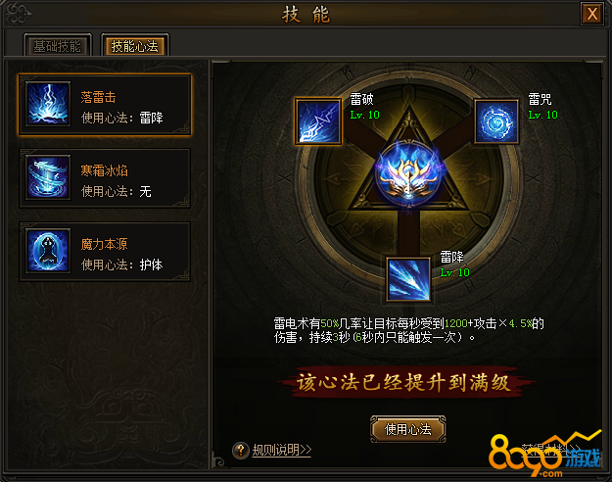Switch to the 基础技能 tab
612x482 pixels.
pos(58,46)
